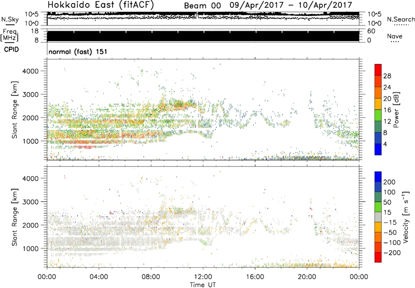
Task: Click the 'Nave' legend label
Action: (x=395, y=36)
